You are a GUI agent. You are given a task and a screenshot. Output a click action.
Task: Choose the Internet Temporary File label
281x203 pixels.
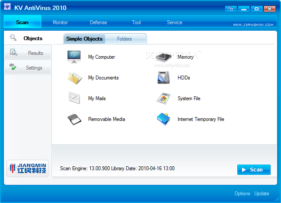click(201, 119)
